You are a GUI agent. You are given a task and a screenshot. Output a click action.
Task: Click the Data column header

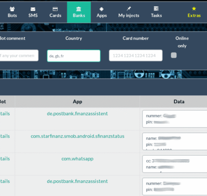point(179,102)
